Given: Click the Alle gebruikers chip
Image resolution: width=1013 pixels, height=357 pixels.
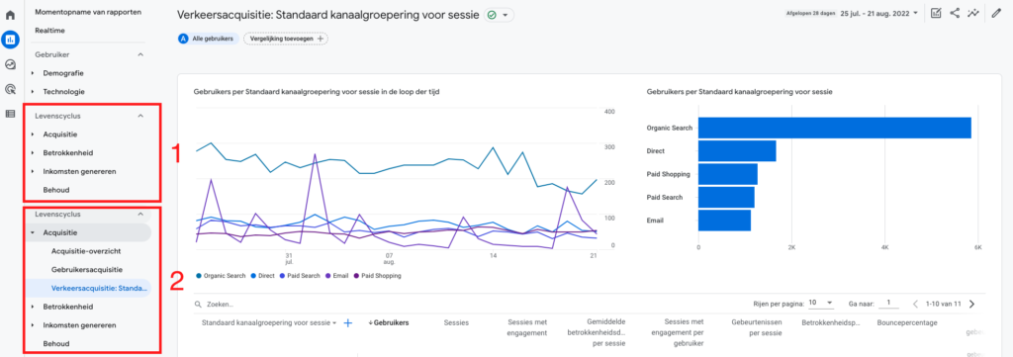Looking at the screenshot, I should tap(207, 39).
